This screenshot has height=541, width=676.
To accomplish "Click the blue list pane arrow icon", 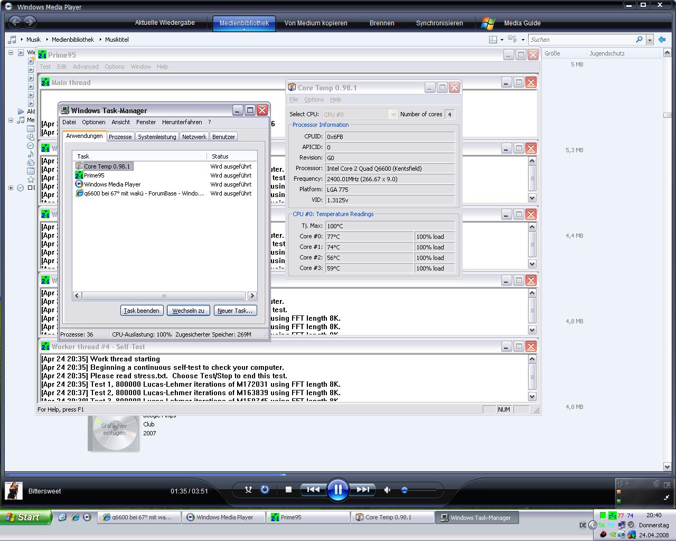I will click(662, 40).
